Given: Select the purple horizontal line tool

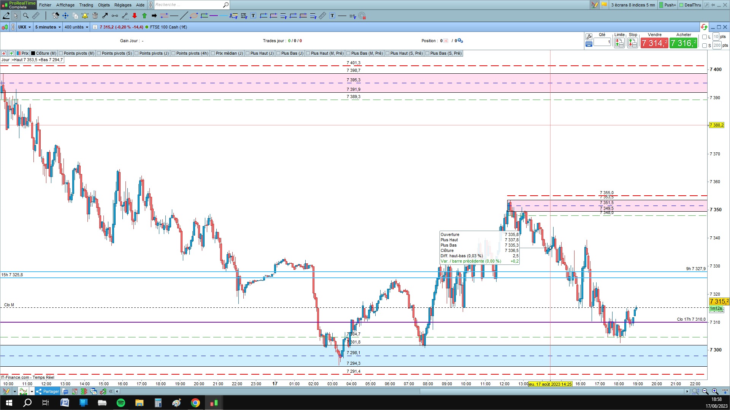Looking at the screenshot, I should click(x=214, y=16).
